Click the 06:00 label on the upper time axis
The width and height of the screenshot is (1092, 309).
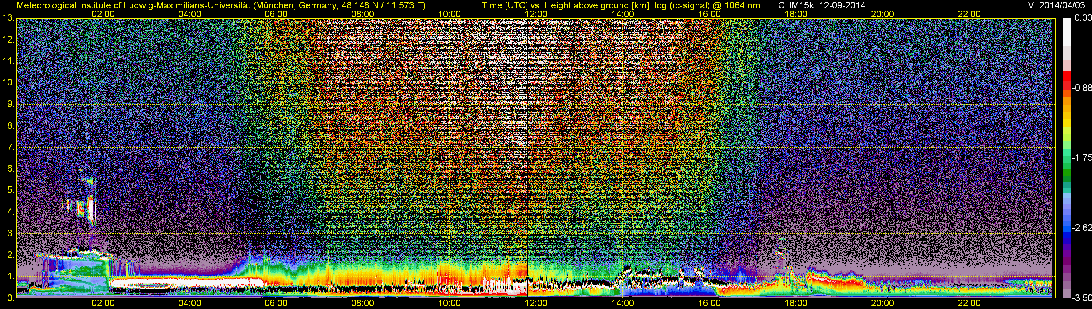click(276, 14)
